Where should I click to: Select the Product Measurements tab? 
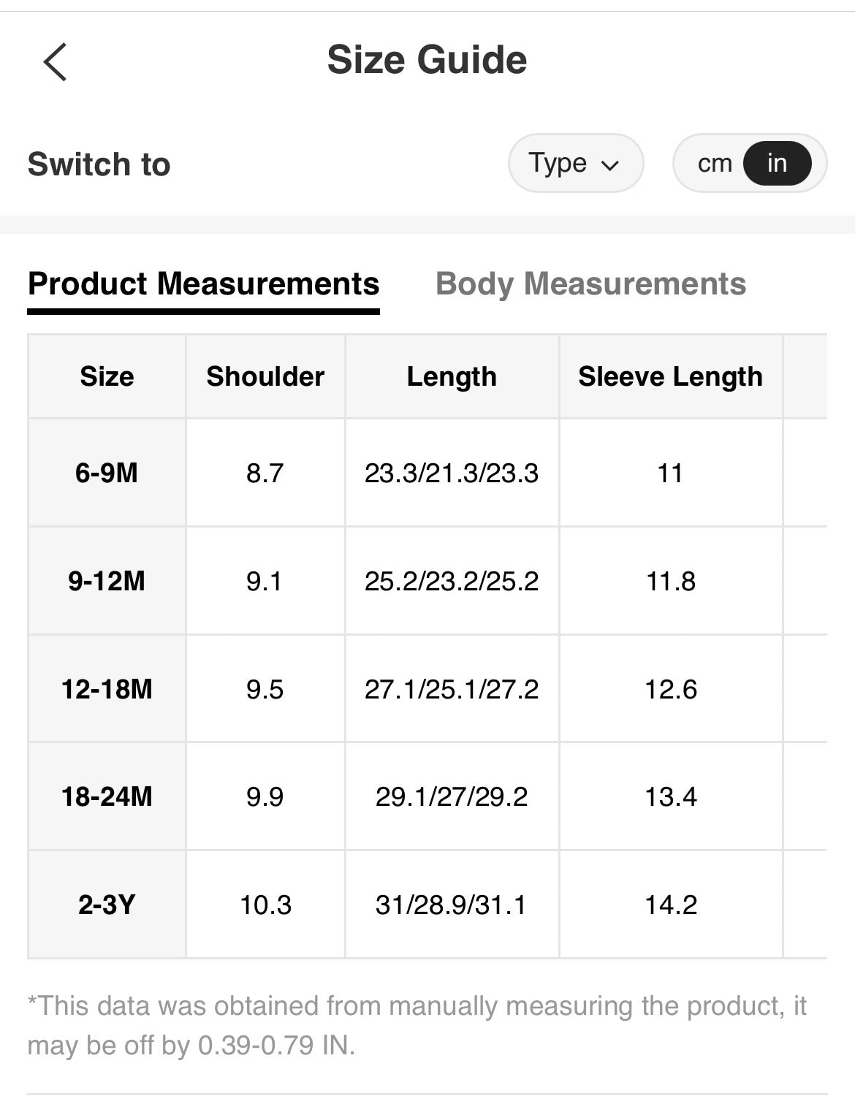203,284
